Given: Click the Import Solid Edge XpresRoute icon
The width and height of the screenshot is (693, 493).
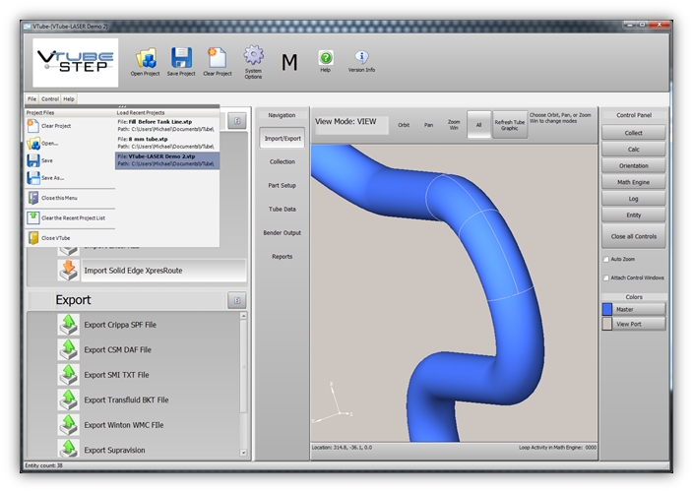Looking at the screenshot, I should [68, 271].
